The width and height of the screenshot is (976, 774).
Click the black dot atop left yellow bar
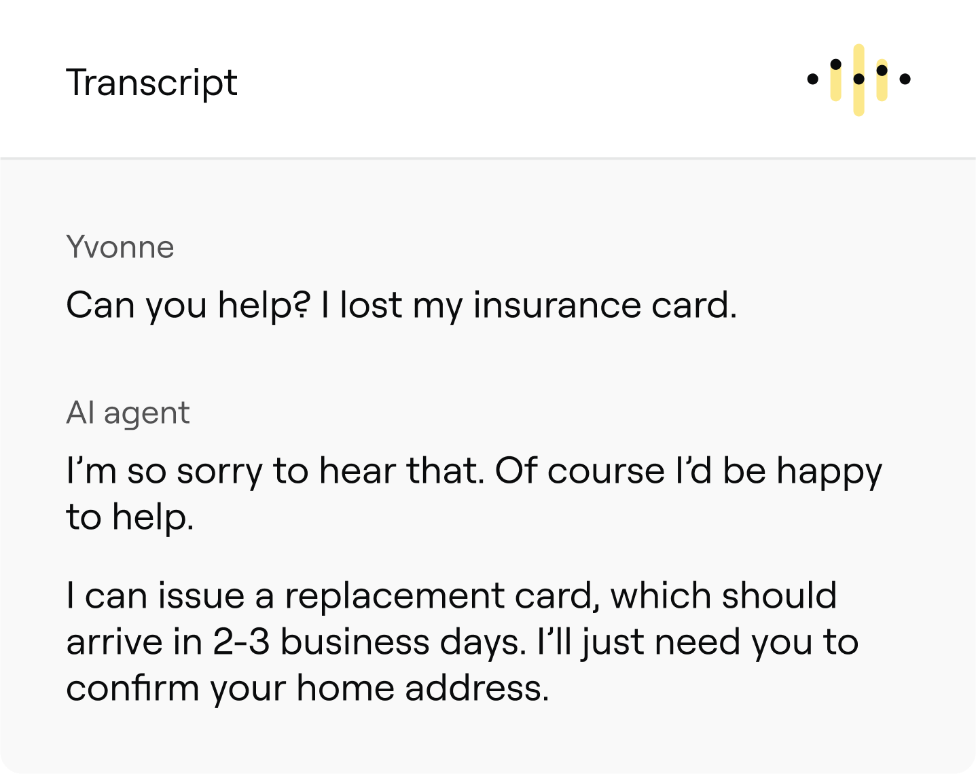click(x=835, y=64)
